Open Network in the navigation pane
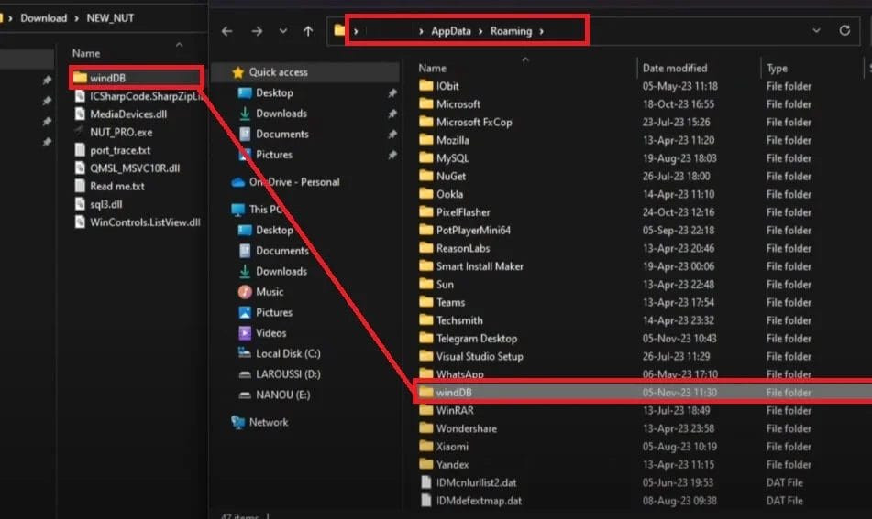872x519 pixels. pyautogui.click(x=268, y=422)
